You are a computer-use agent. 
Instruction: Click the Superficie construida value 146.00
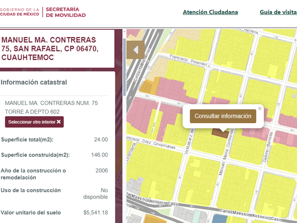point(99,155)
